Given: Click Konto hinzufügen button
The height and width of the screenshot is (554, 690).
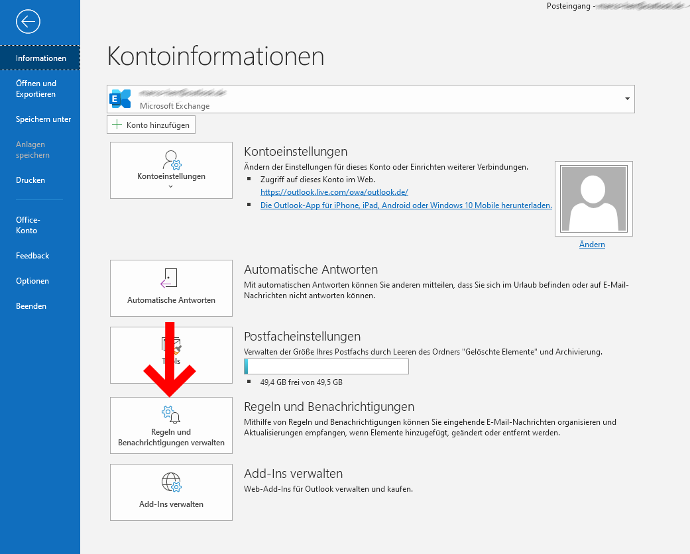Looking at the screenshot, I should click(x=151, y=125).
